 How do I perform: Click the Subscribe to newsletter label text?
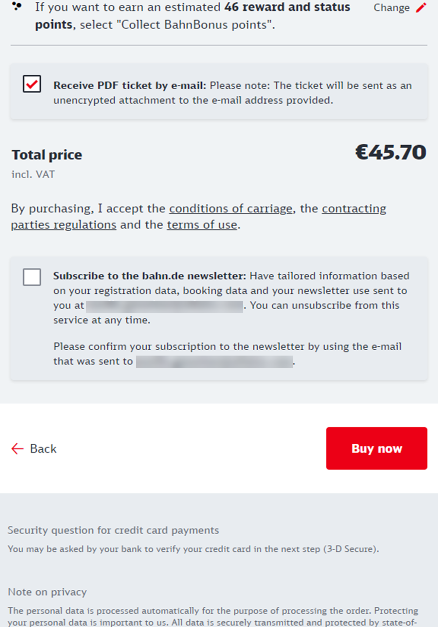150,276
